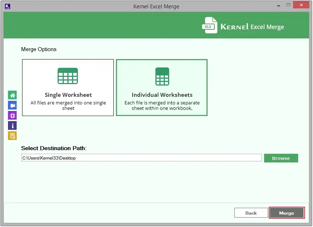Click 'All files are merged' description text

tap(68, 106)
